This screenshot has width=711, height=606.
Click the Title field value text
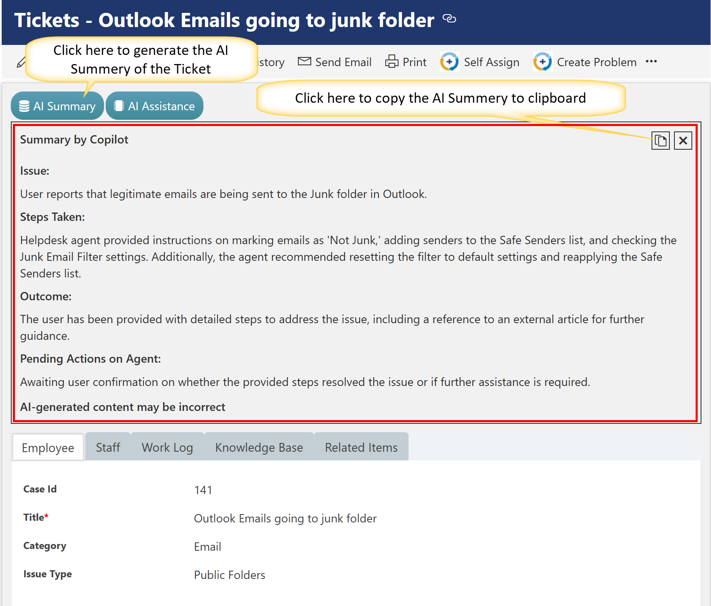pos(285,518)
